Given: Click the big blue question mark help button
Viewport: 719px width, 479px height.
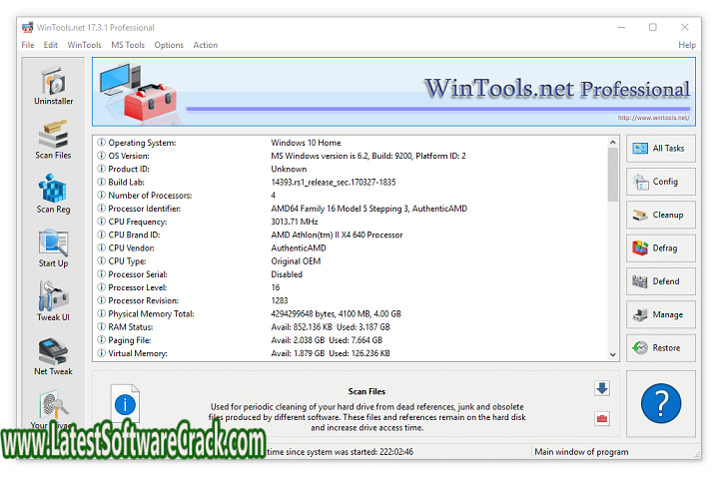Looking at the screenshot, I should tap(661, 403).
